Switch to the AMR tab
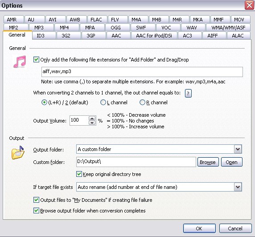255x237 pixels. click(x=14, y=20)
